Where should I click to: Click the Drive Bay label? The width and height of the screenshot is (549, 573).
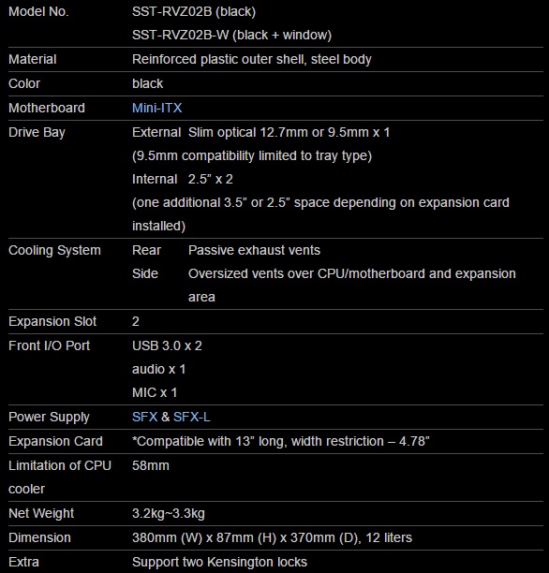click(x=37, y=132)
